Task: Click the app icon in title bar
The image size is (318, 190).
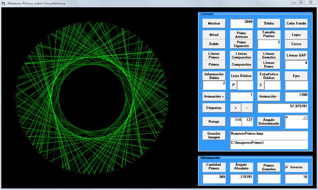Action: 4,3
